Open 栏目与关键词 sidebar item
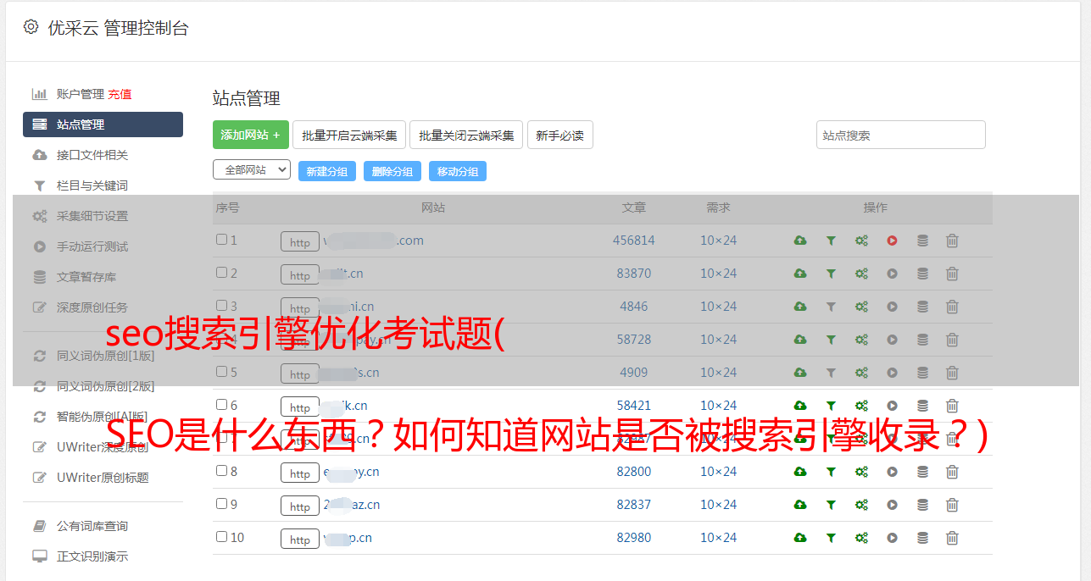The height and width of the screenshot is (581, 1091). click(x=92, y=185)
